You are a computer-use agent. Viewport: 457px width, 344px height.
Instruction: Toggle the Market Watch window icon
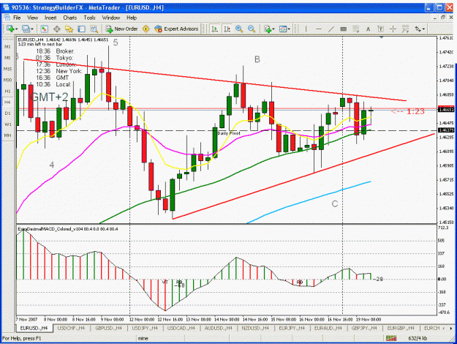(44, 29)
